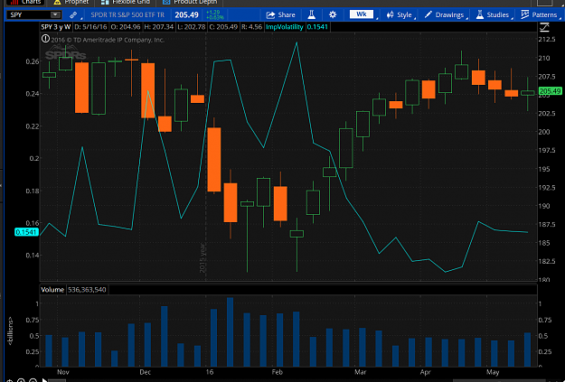The height and width of the screenshot is (382, 565).
Task: Click the date field D: 5/16/16
Action: click(90, 27)
